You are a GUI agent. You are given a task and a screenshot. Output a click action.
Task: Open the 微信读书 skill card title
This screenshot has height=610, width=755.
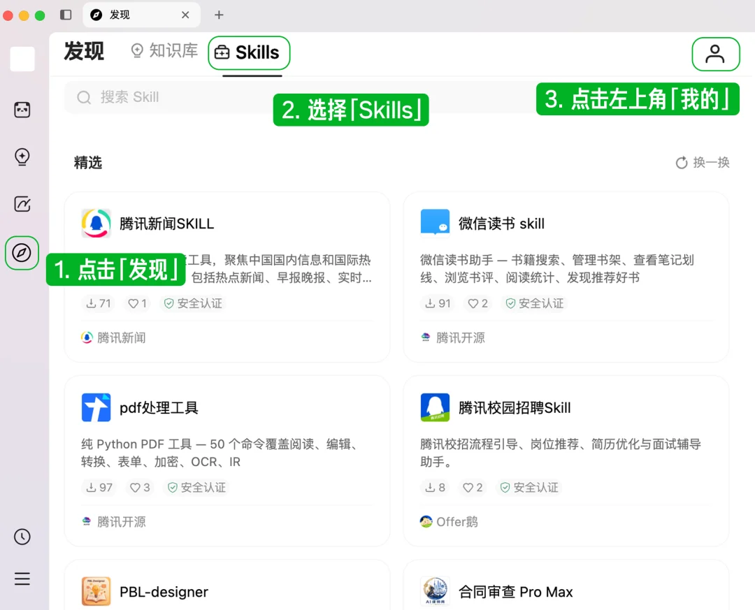click(501, 224)
